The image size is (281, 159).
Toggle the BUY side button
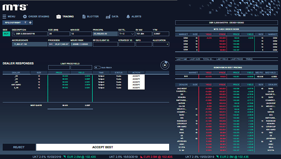click(x=6, y=34)
